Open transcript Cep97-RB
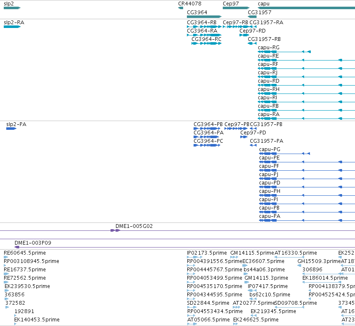This screenshot has height=326, width=355. 236,27
